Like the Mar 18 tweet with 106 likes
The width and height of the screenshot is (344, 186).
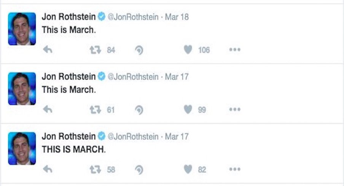click(188, 50)
